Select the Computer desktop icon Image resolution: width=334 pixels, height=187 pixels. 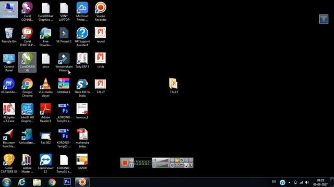pos(9,10)
